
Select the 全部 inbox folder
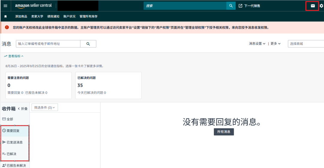pos(8,119)
